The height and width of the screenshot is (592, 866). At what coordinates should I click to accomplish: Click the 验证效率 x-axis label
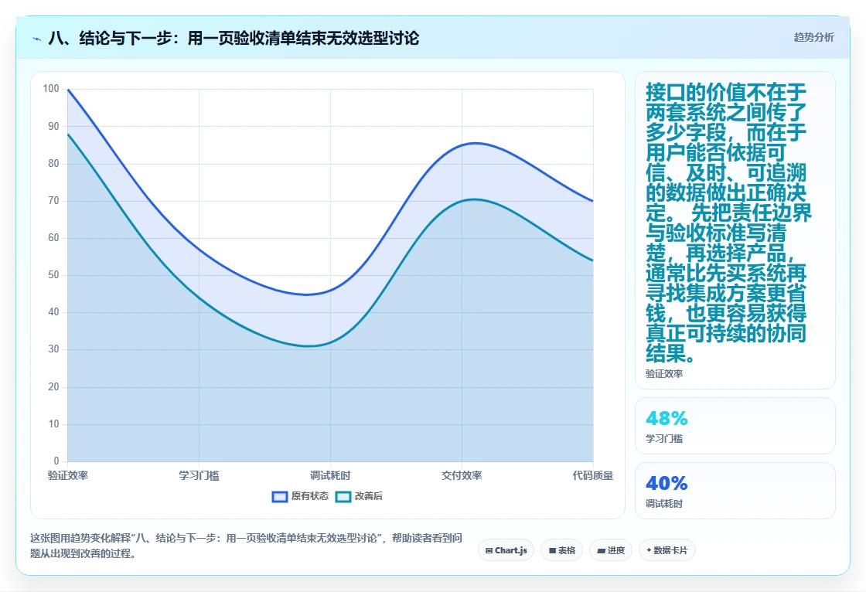pyautogui.click(x=68, y=475)
